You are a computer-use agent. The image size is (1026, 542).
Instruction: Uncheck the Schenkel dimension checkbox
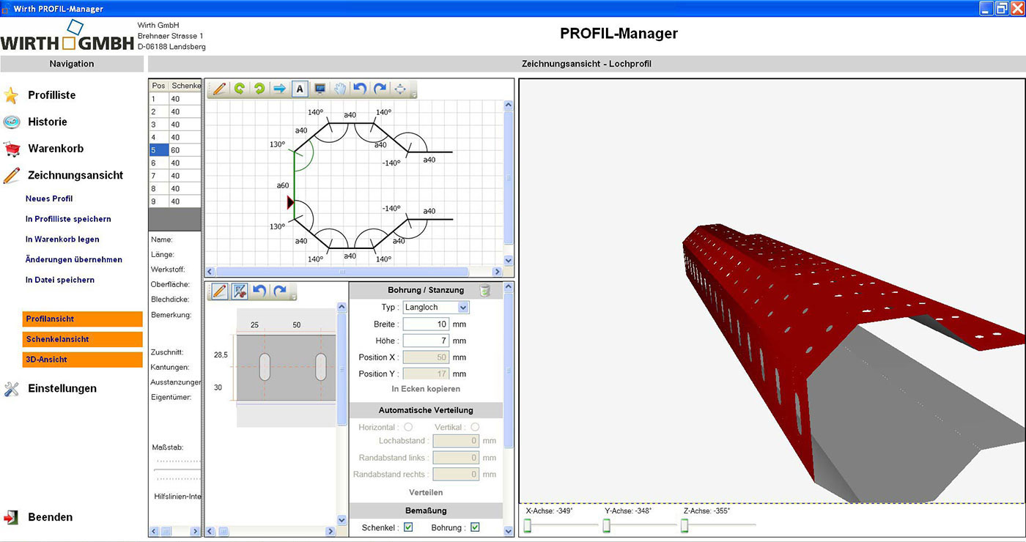pyautogui.click(x=408, y=527)
